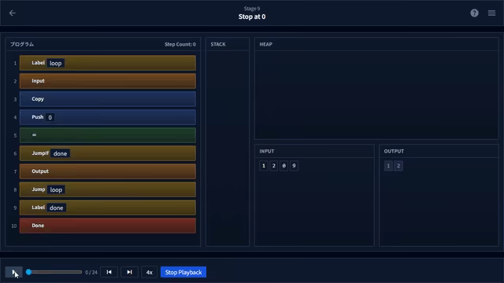Select the equals instruction on line 5
504x283 pixels.
tap(107, 135)
